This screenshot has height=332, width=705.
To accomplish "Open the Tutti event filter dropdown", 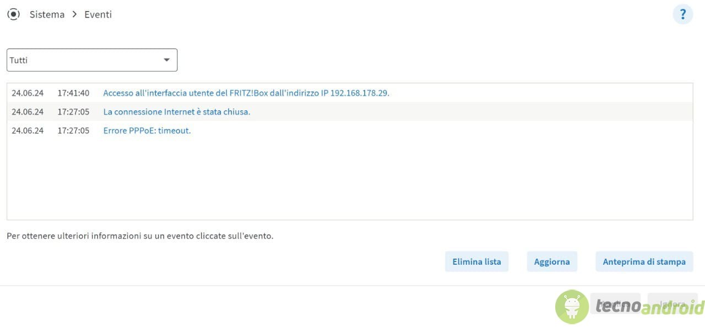I will (92, 60).
